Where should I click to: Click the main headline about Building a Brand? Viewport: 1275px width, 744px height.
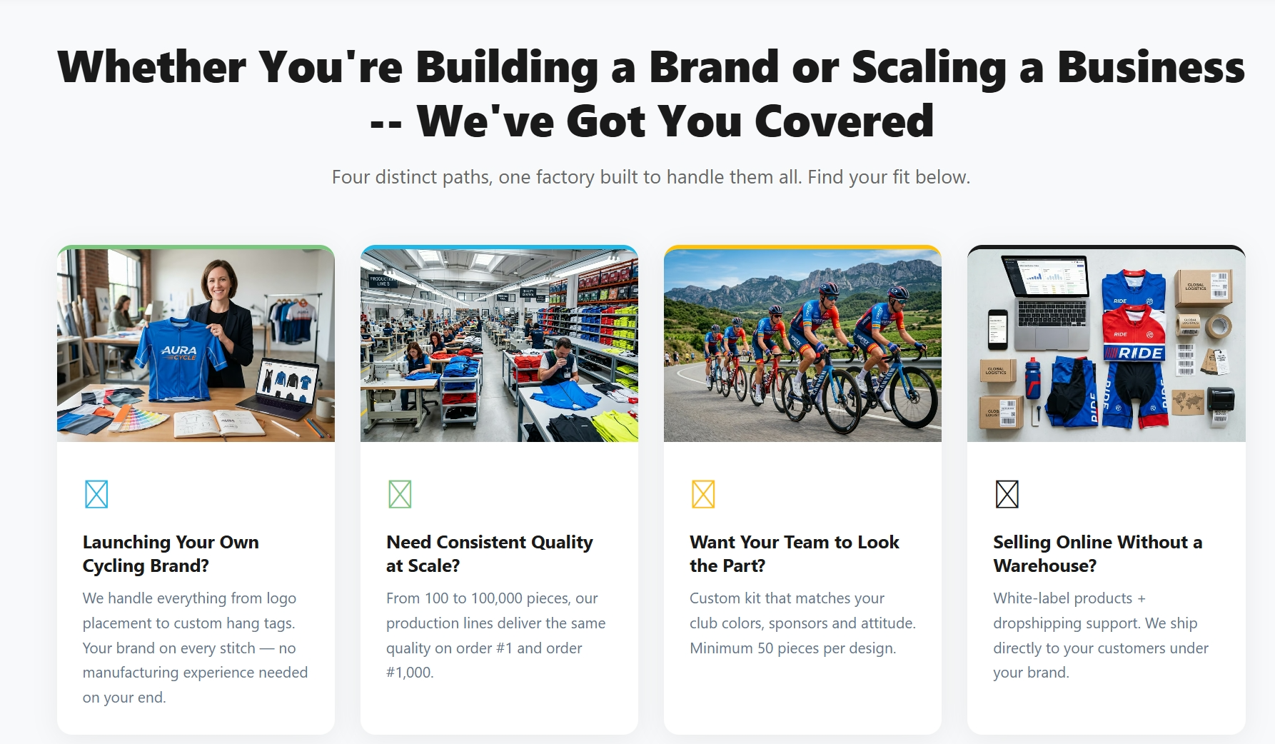(x=651, y=94)
